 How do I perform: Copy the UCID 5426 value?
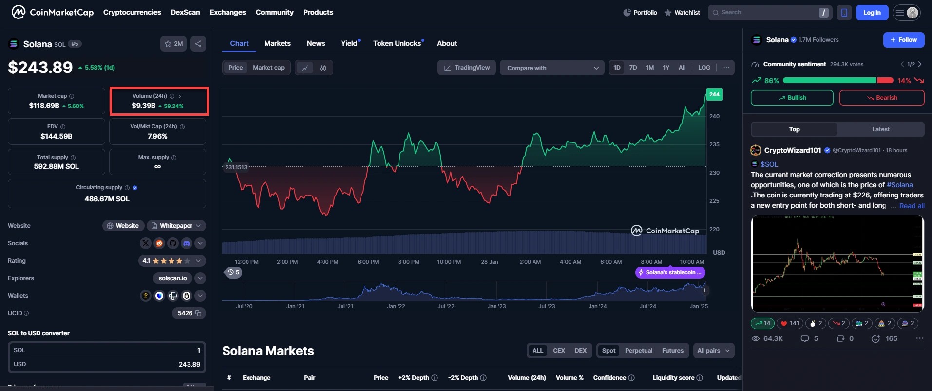point(198,313)
